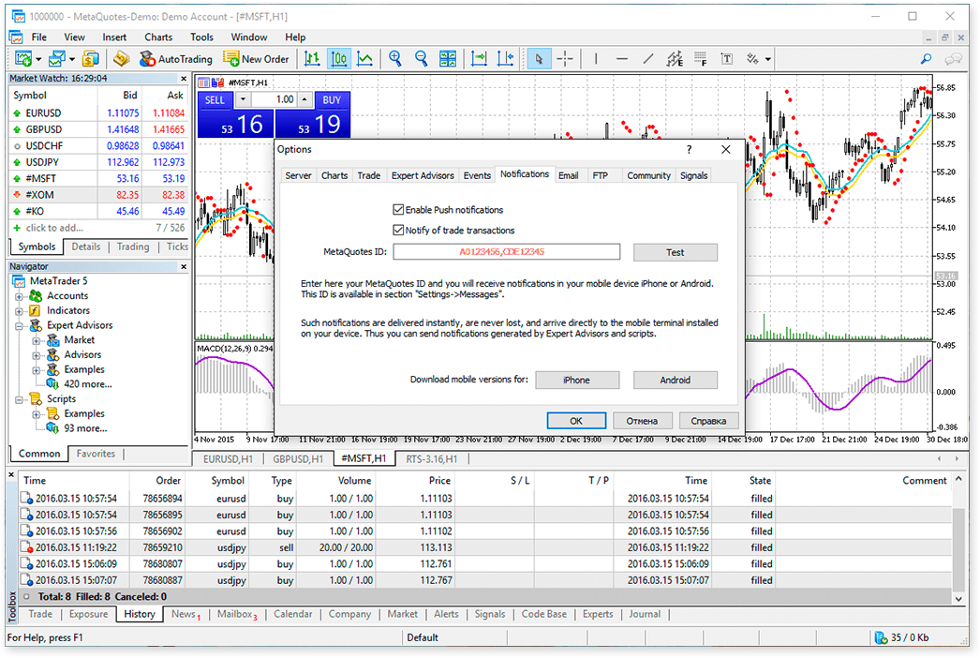Select the crosshair tool
Viewport: 980px width, 658px height.
pos(565,59)
